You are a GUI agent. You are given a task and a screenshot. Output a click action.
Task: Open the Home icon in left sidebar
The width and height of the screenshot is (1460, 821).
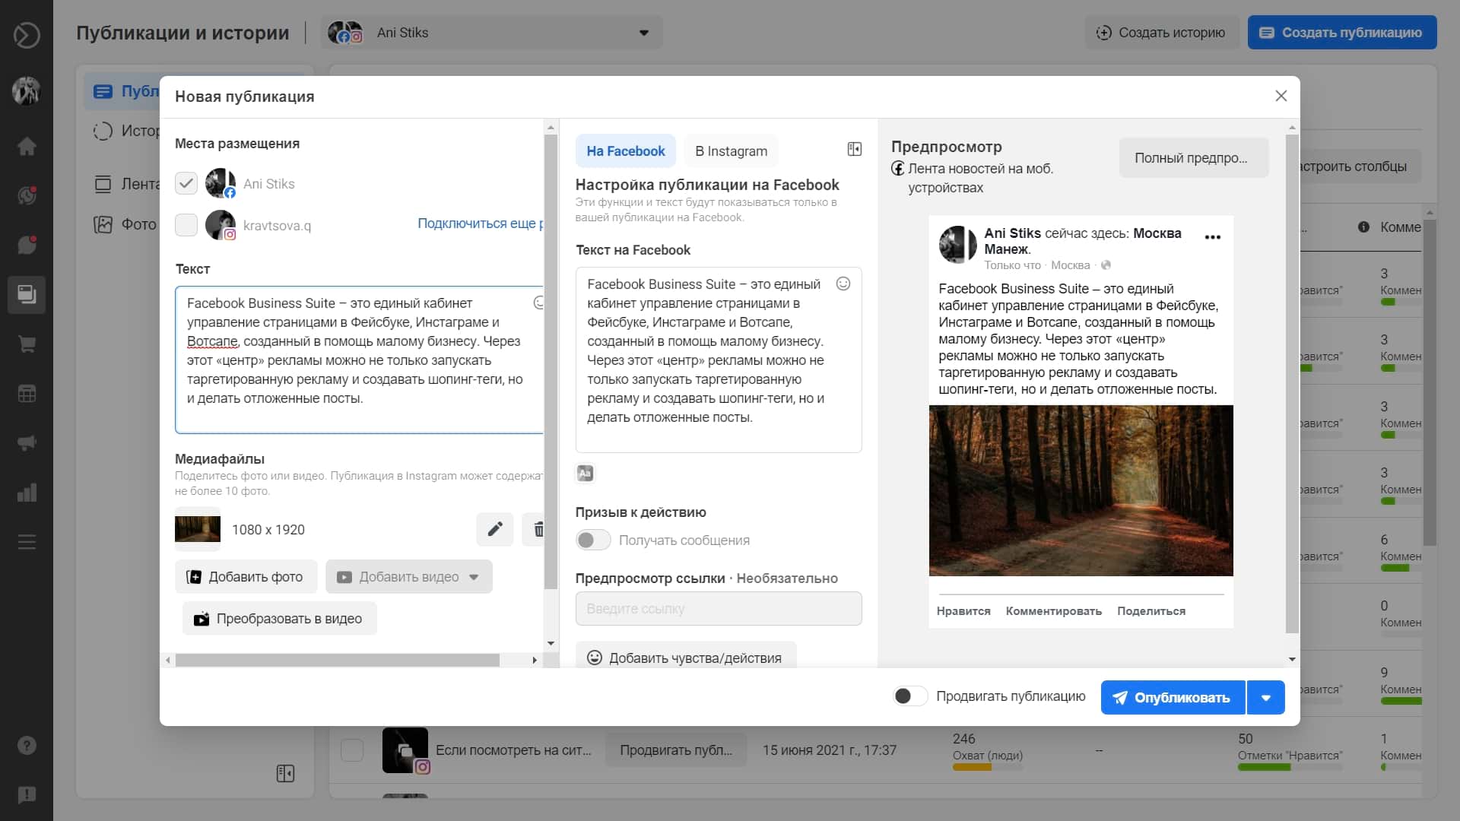27,146
